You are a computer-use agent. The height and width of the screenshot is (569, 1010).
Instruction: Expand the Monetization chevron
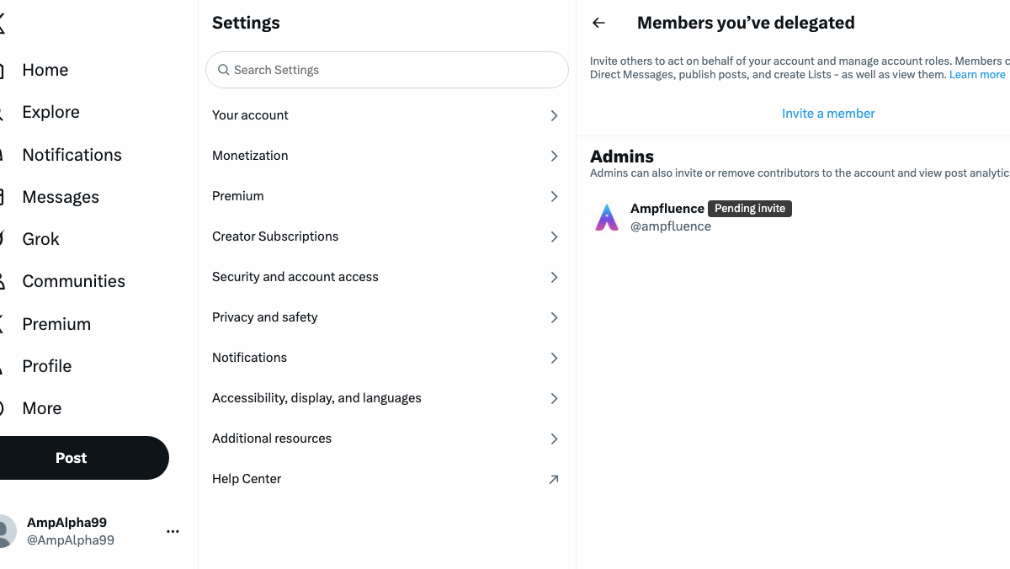coord(554,156)
